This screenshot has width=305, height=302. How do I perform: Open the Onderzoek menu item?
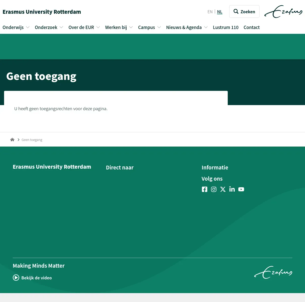46,27
